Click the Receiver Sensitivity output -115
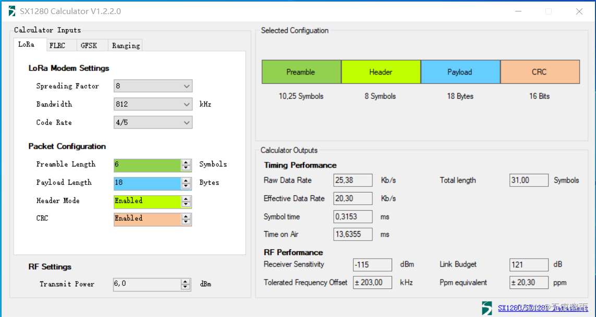Image resolution: width=596 pixels, height=317 pixels. coord(372,264)
